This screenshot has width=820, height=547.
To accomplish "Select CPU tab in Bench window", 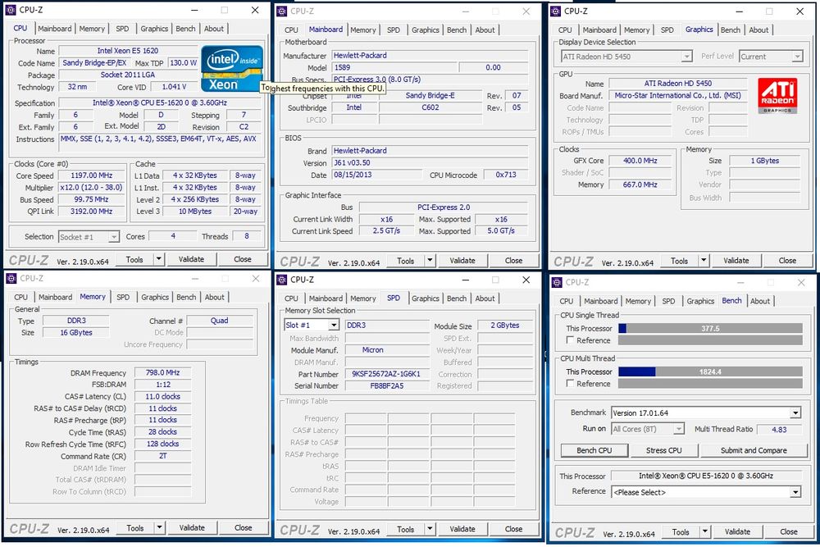I will (x=567, y=301).
